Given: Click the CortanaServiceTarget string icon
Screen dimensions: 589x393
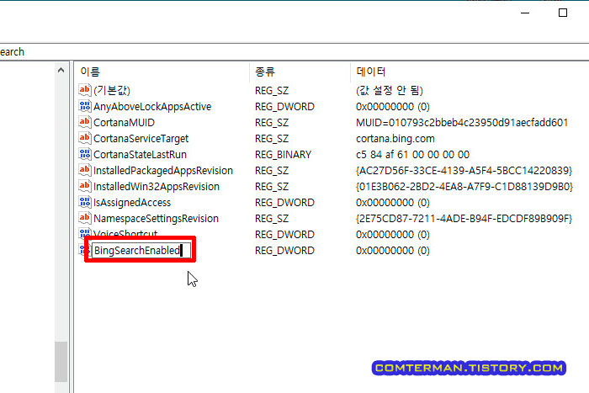Looking at the screenshot, I should [84, 138].
